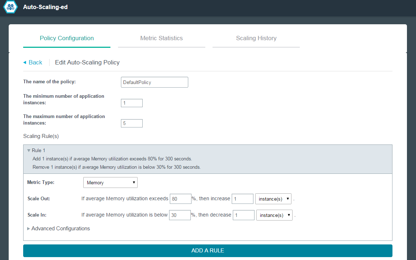Click the Scale In threshold percentage field
The width and height of the screenshot is (416, 260).
click(x=180, y=215)
